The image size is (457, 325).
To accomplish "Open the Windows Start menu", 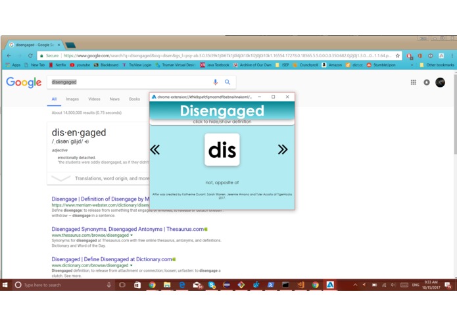I will click(x=5, y=285).
